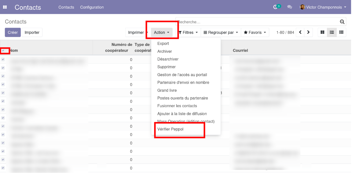This screenshot has height=173, width=352.
Task: Go to previous page arrow
Action: pos(300,32)
